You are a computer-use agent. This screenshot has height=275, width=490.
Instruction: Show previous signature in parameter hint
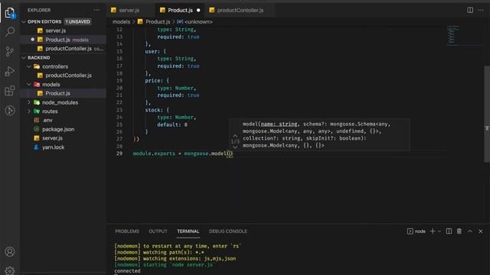[x=235, y=136]
